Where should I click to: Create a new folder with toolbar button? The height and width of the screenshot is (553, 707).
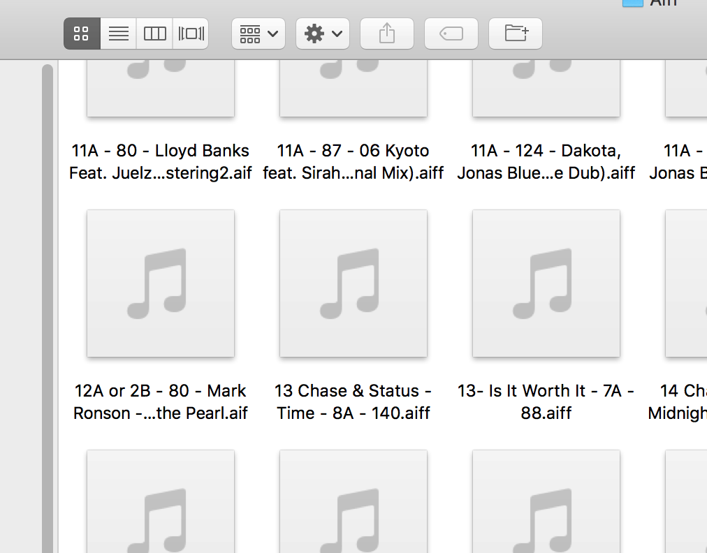click(x=516, y=34)
